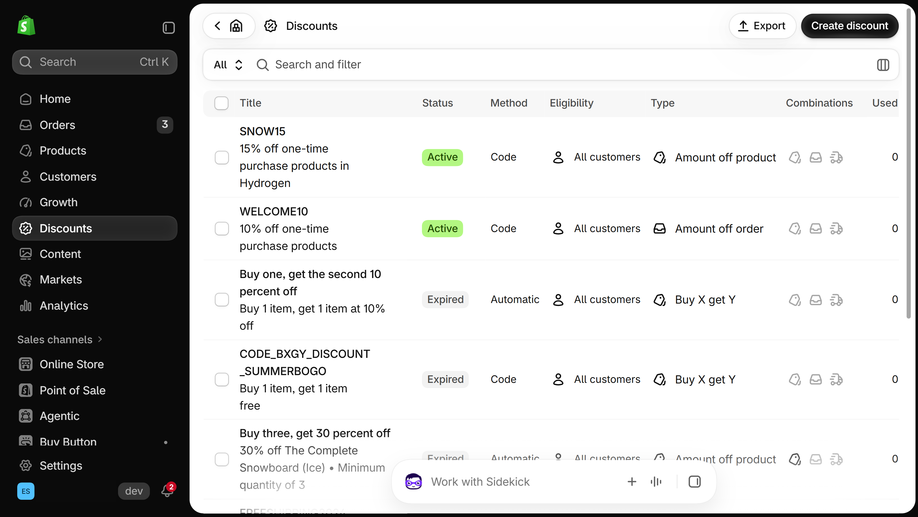Click the Shopify logo icon

click(26, 26)
